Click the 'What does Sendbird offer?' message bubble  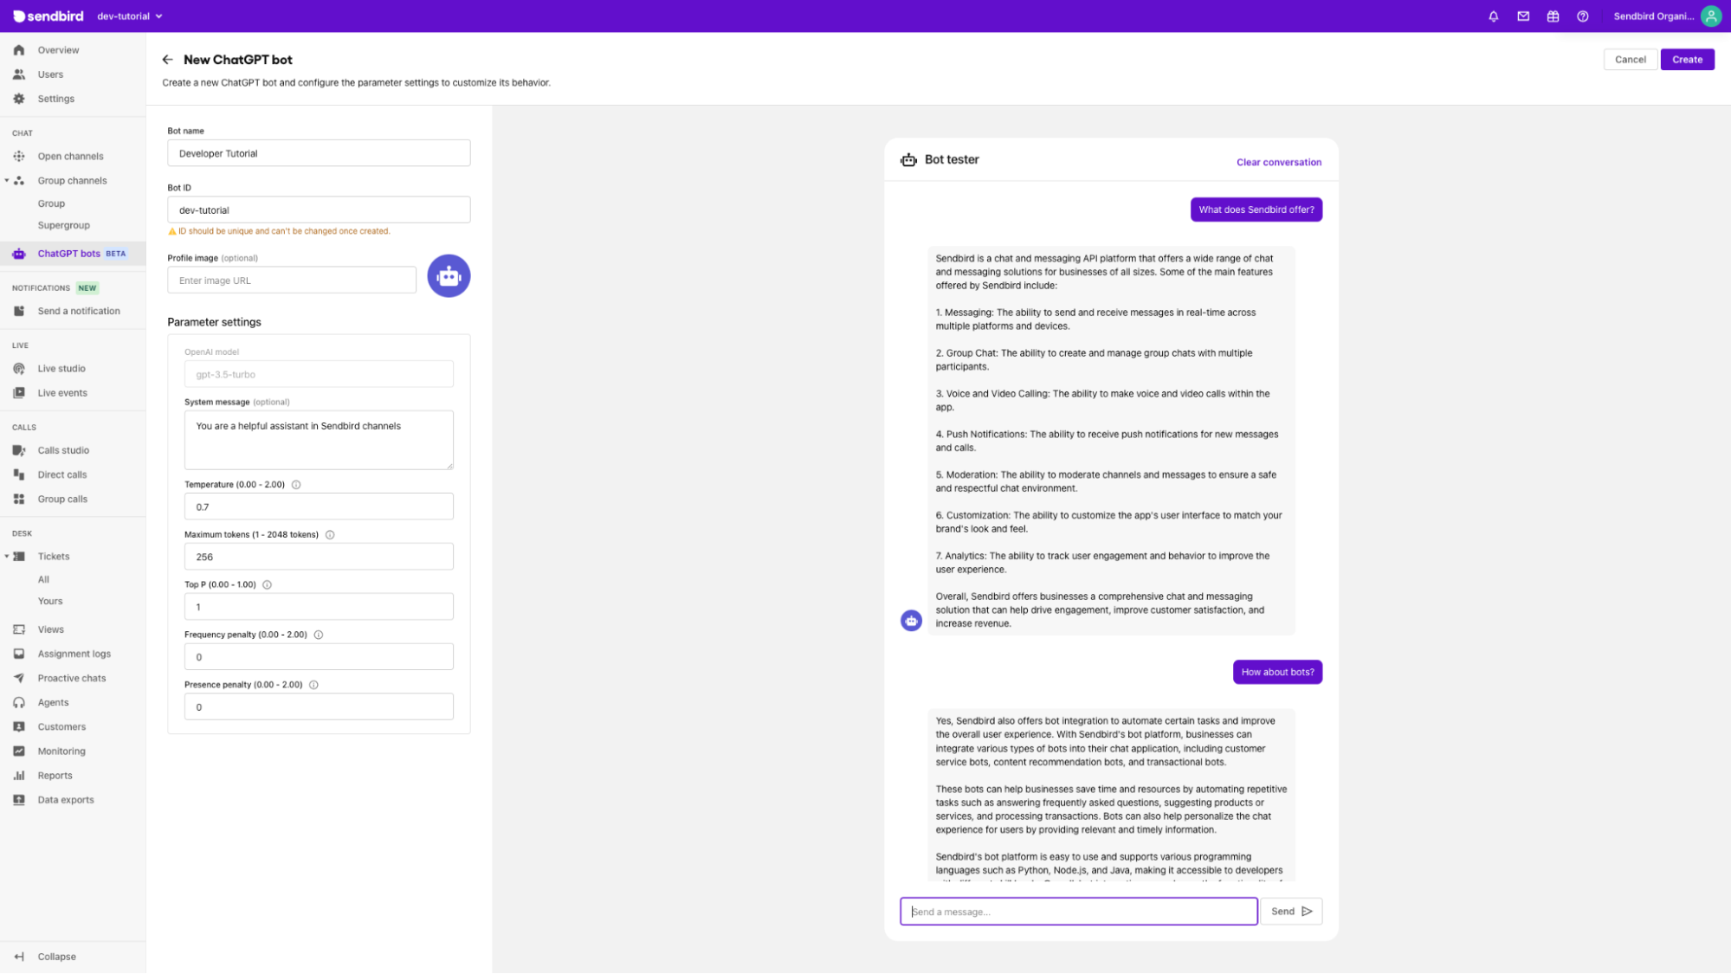coord(1256,210)
